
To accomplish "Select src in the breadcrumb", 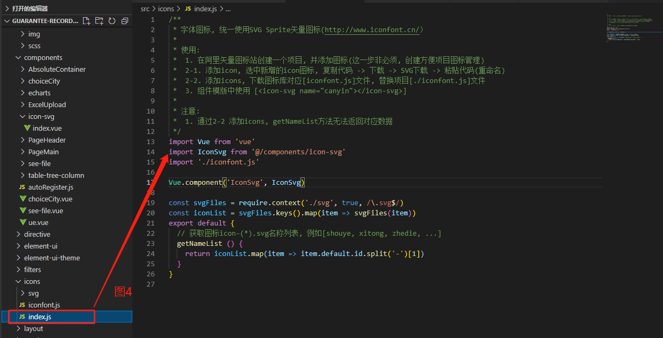I will (x=146, y=9).
